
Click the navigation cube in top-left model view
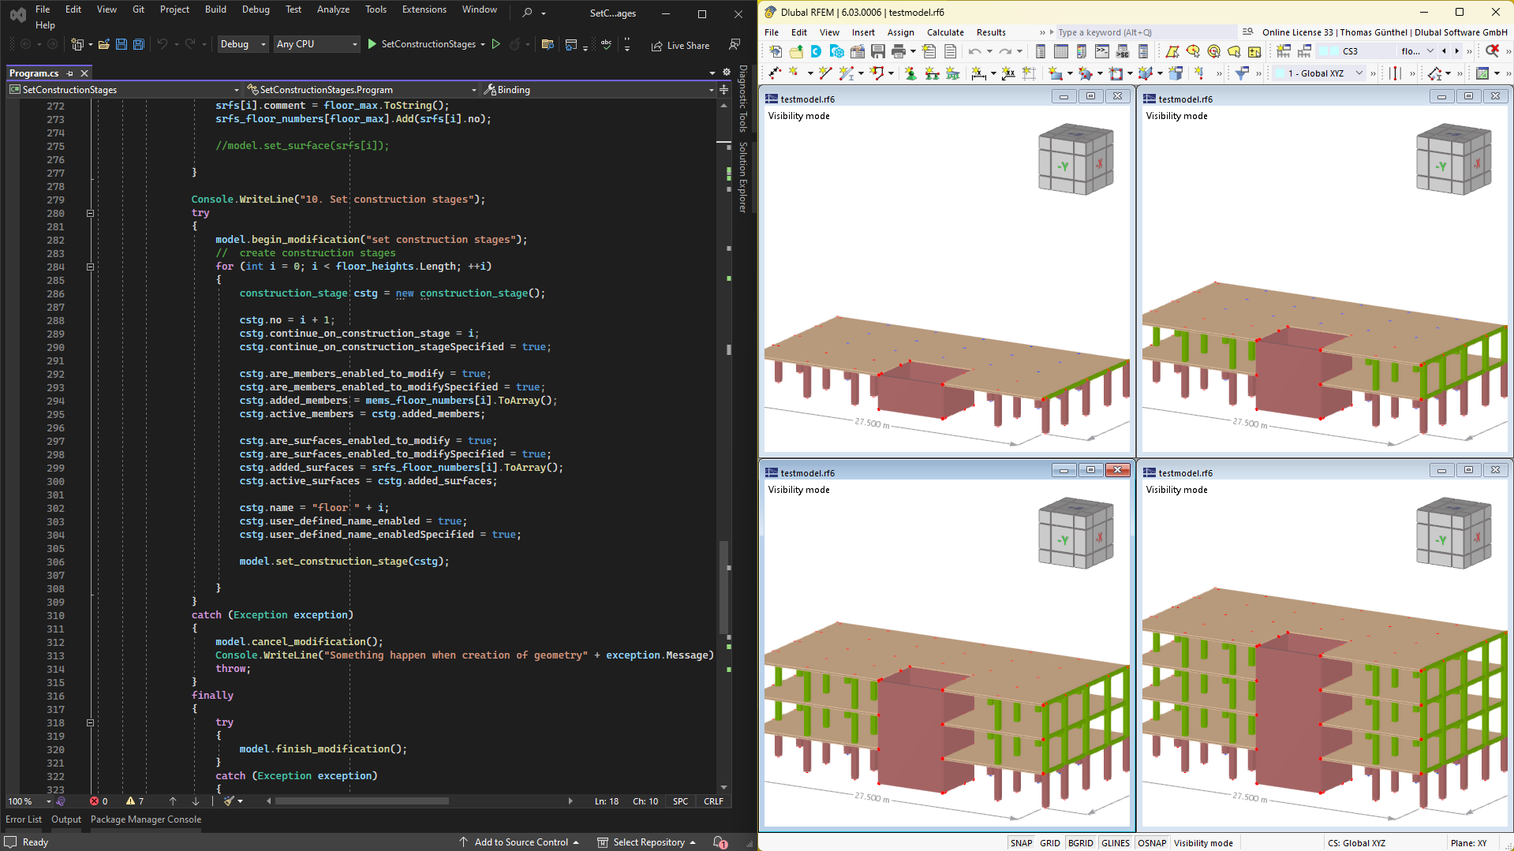coord(1075,159)
